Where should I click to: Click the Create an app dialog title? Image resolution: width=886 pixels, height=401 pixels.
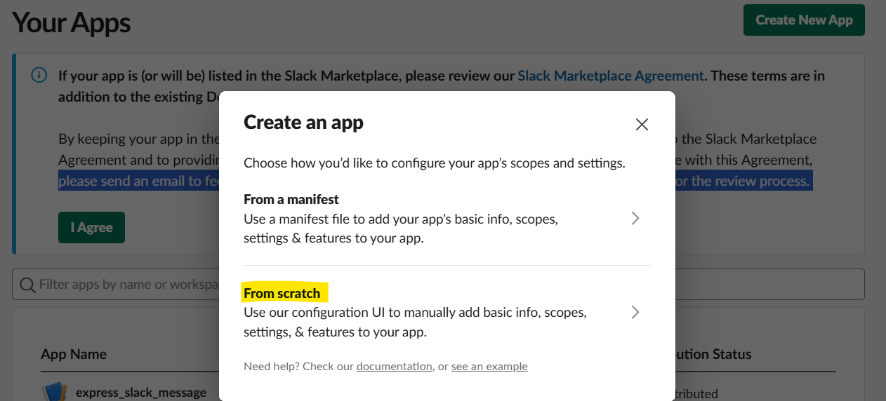[303, 123]
